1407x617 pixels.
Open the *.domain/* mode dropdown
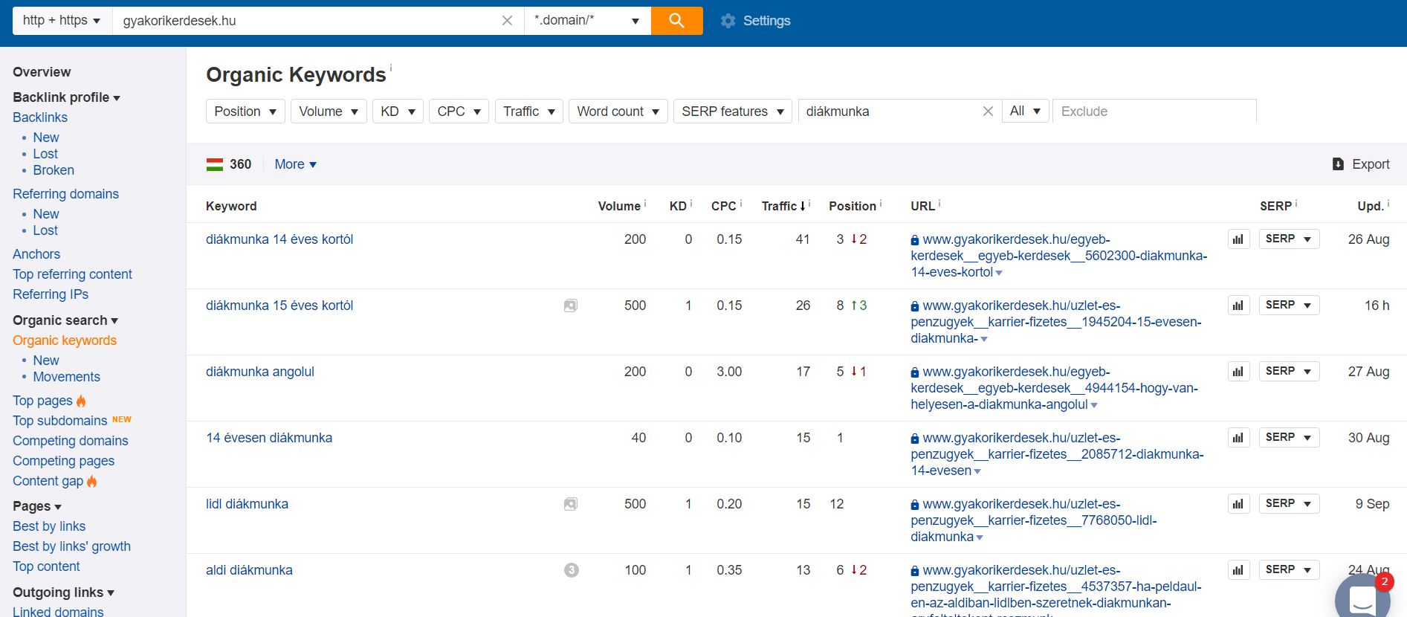(587, 21)
